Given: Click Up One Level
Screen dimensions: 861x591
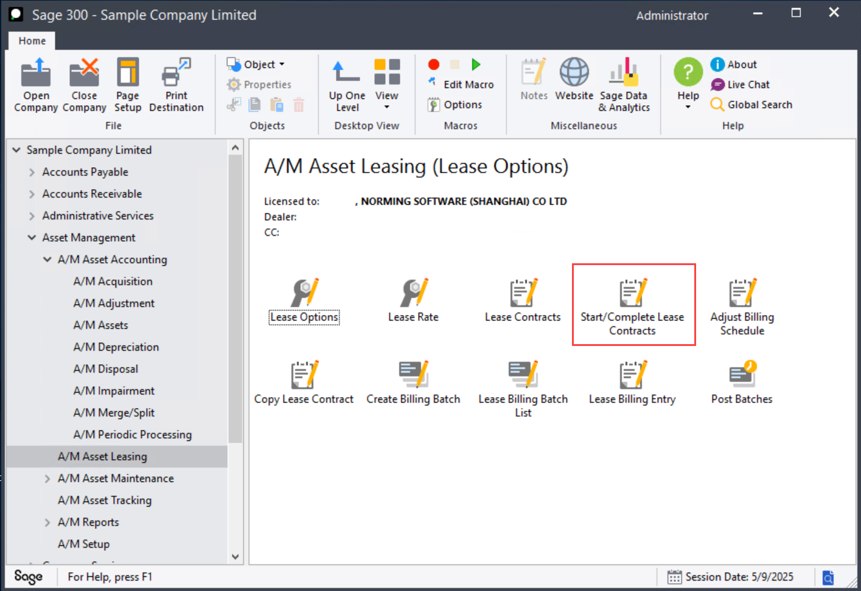Looking at the screenshot, I should [347, 85].
